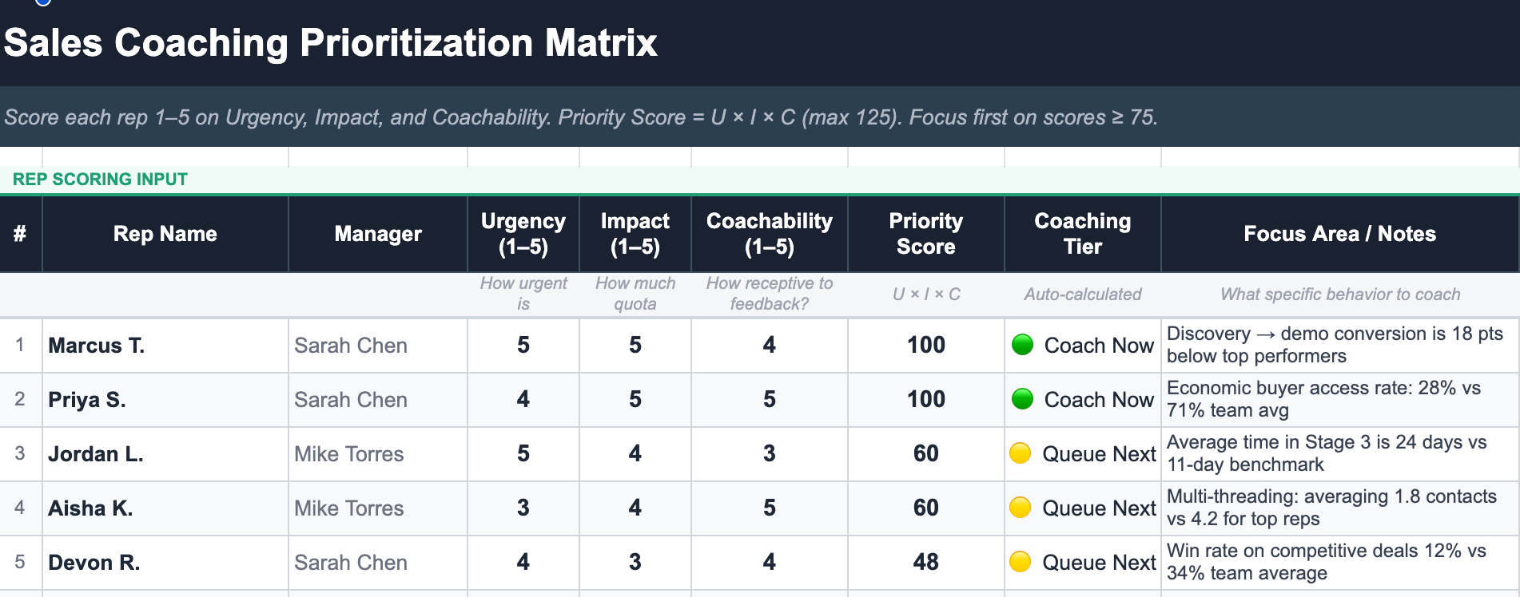This screenshot has width=1520, height=597.
Task: Select row number 5 cell
Action: click(21, 563)
